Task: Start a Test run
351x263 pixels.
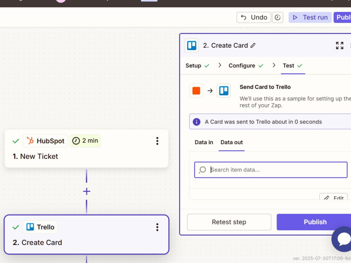Action: 310,18
